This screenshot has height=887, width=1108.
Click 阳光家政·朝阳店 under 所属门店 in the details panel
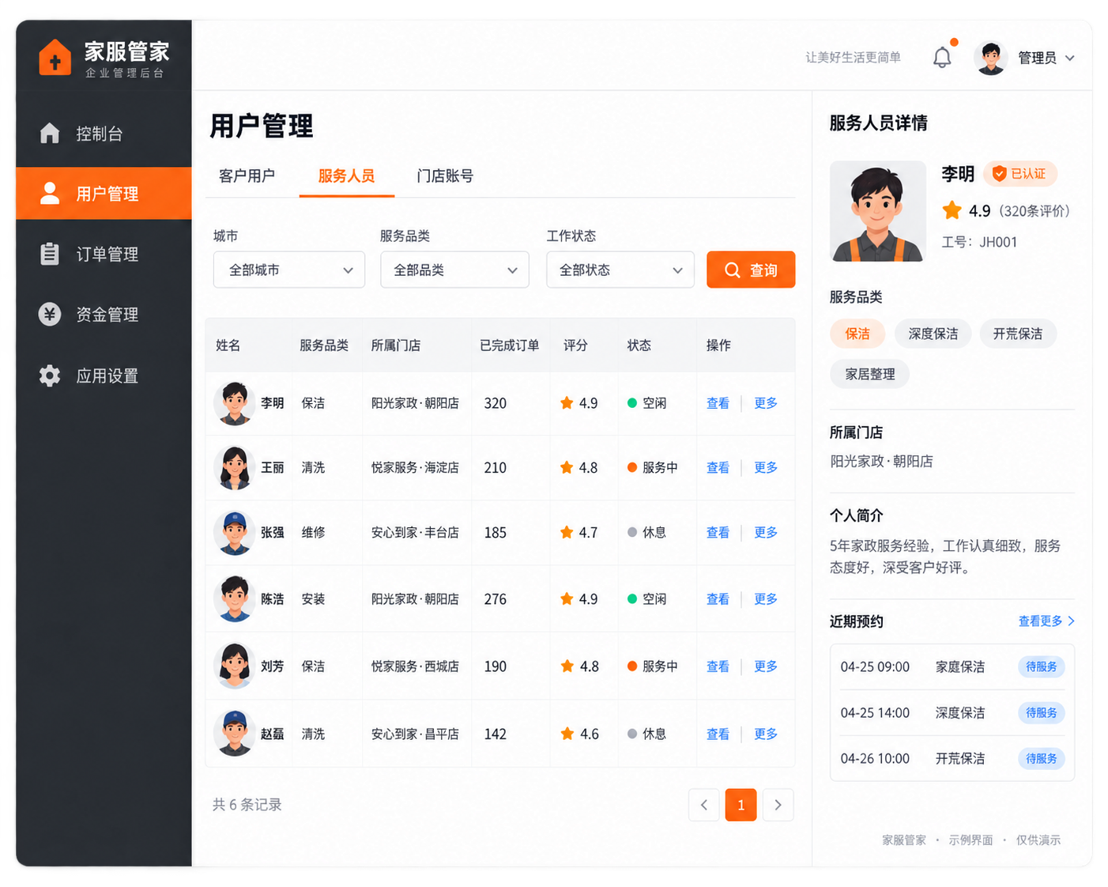881,461
